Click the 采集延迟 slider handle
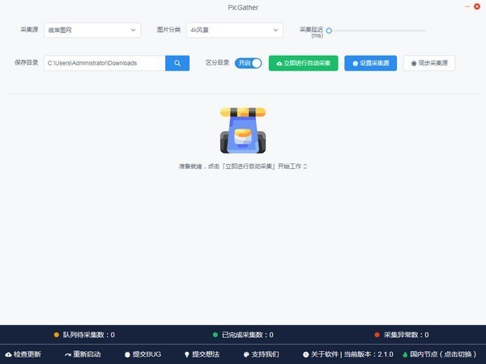The height and width of the screenshot is (364, 486). [x=329, y=31]
